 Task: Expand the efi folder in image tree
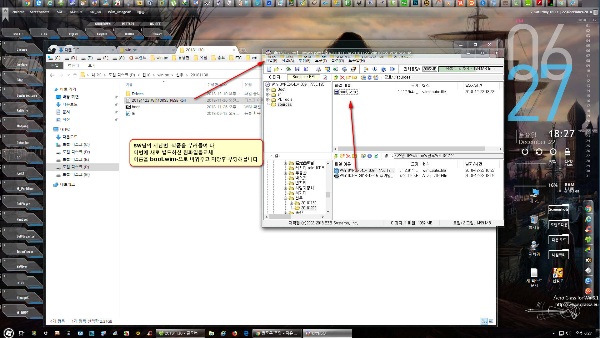pyautogui.click(x=268, y=95)
